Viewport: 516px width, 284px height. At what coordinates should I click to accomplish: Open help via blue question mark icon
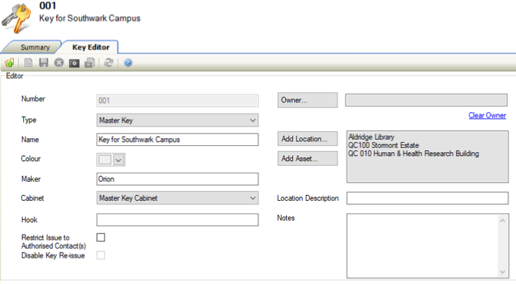pos(128,63)
